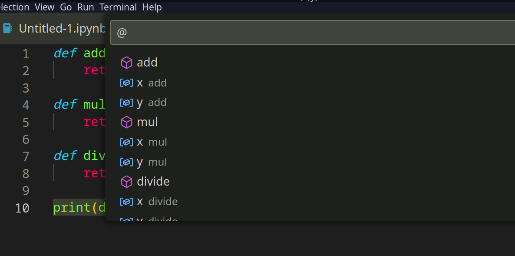
Task: Click the parameter icon next to "x add"
Action: pos(126,83)
